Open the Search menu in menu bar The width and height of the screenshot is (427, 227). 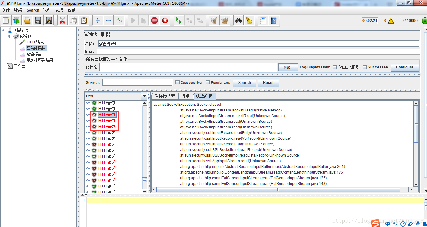click(33, 10)
